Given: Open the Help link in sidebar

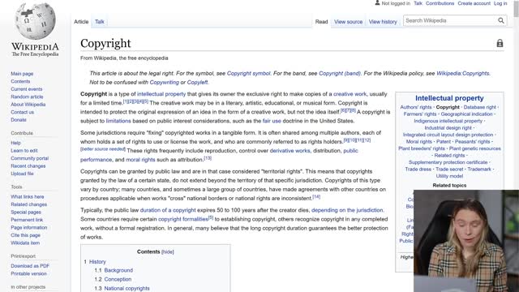Looking at the screenshot, I should [x=15, y=143].
